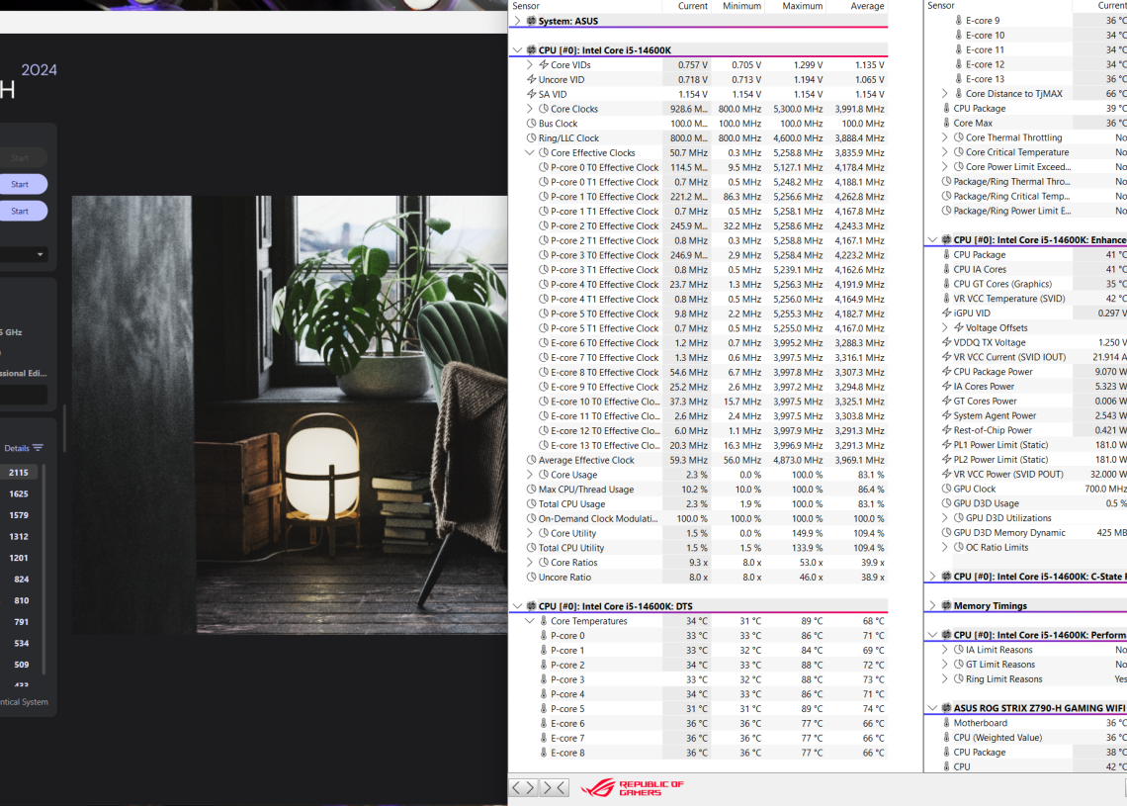Screen dimensions: 1127x806
Task: Expand the System: ASUS sensor group
Action: (517, 21)
